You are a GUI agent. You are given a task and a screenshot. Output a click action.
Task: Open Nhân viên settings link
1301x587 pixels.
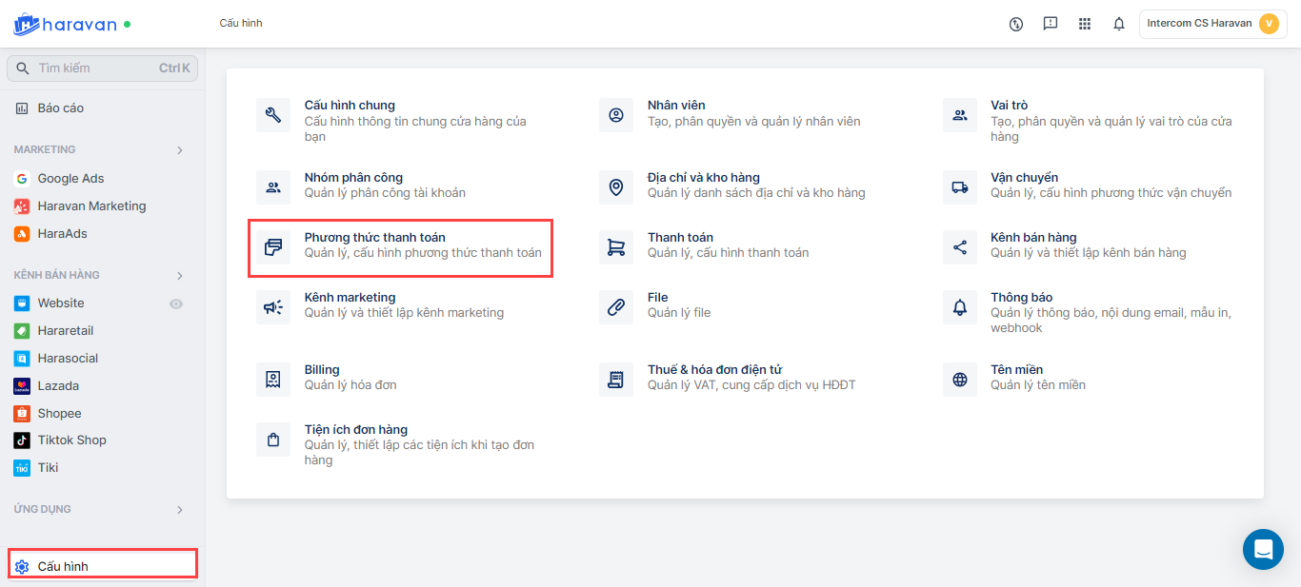click(x=676, y=106)
